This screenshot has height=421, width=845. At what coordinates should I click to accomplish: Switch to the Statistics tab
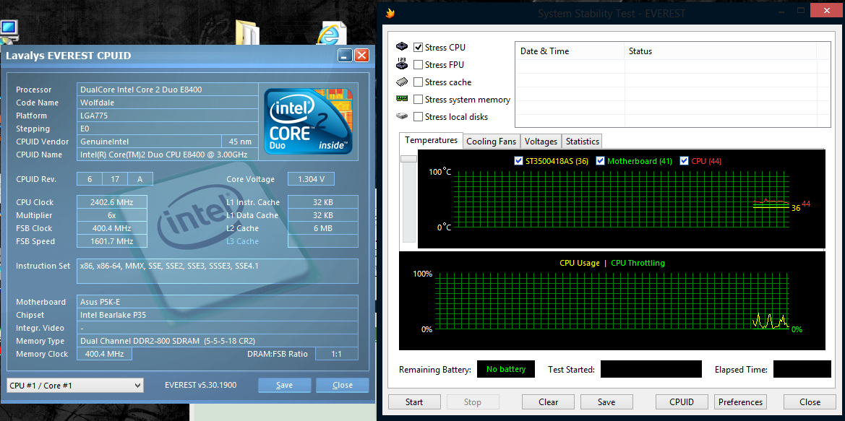[x=582, y=141]
